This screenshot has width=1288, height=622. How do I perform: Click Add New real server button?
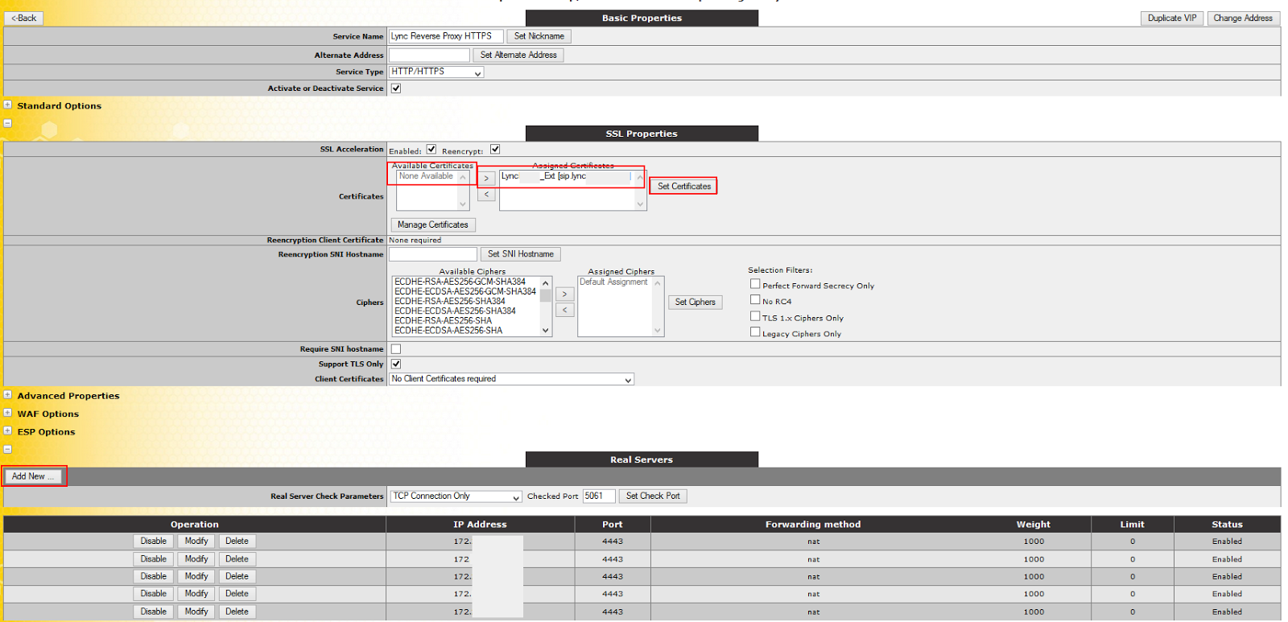pyautogui.click(x=33, y=476)
